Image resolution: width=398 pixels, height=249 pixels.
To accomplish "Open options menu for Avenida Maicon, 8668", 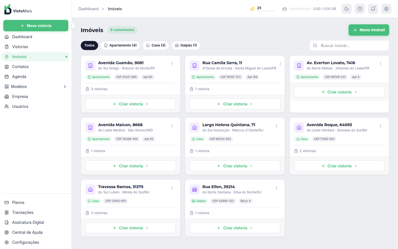I will (172, 126).
